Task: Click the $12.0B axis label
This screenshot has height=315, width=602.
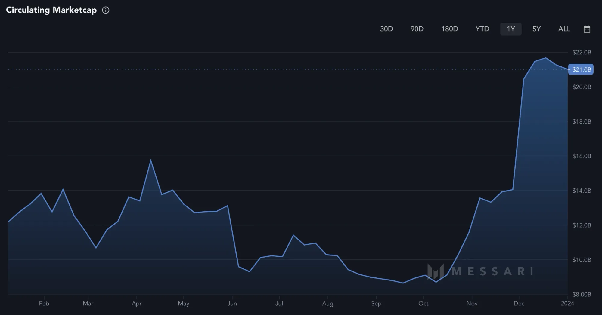Action: tap(582, 225)
